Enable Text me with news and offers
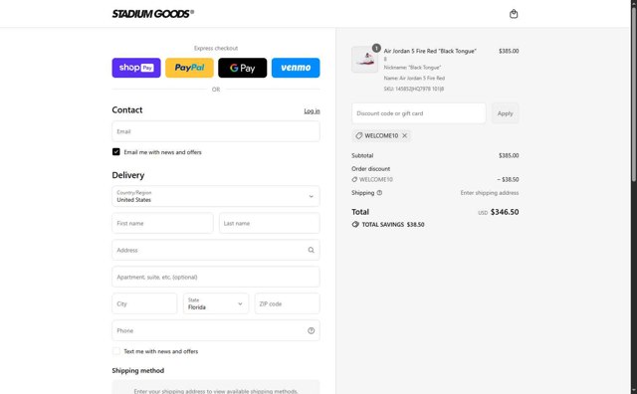 [116, 351]
